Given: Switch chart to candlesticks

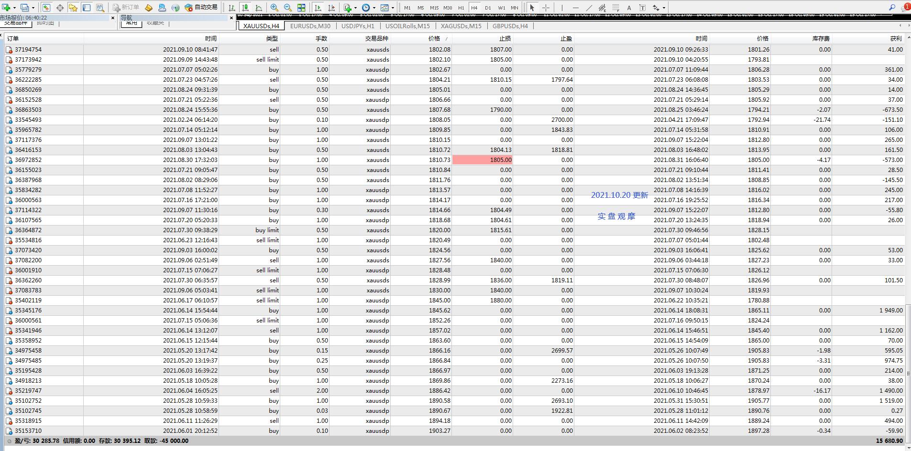Looking at the screenshot, I should point(245,8).
